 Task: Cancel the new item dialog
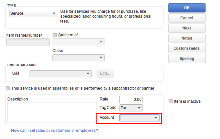(x=187, y=18)
